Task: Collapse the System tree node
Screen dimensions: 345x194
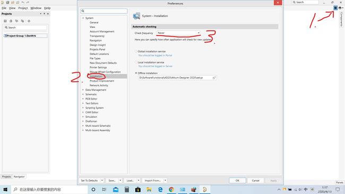Action: 83,18
